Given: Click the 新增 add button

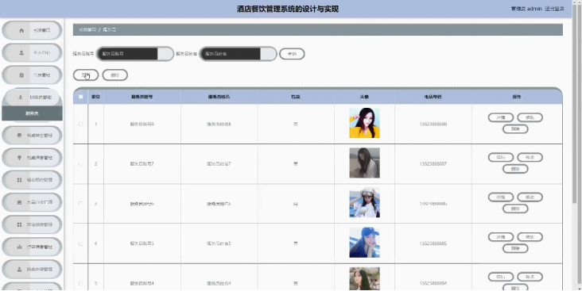Looking at the screenshot, I should (86, 75).
